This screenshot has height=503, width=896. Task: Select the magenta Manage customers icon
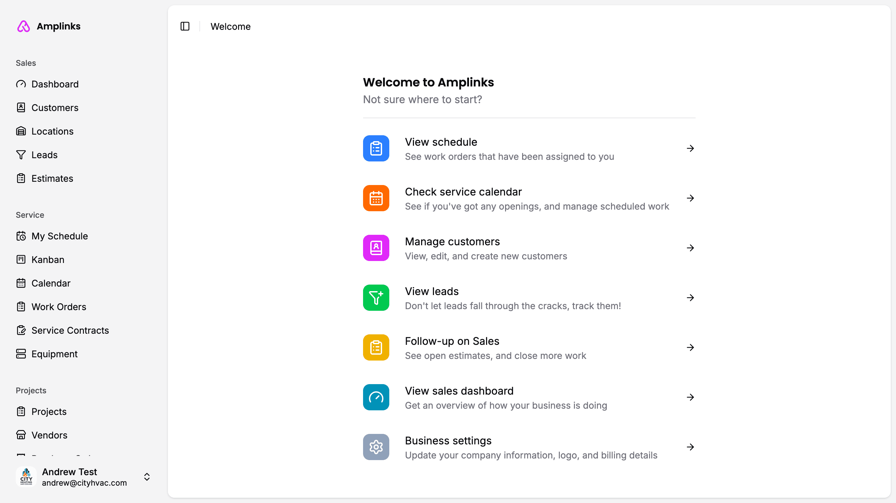(x=376, y=248)
